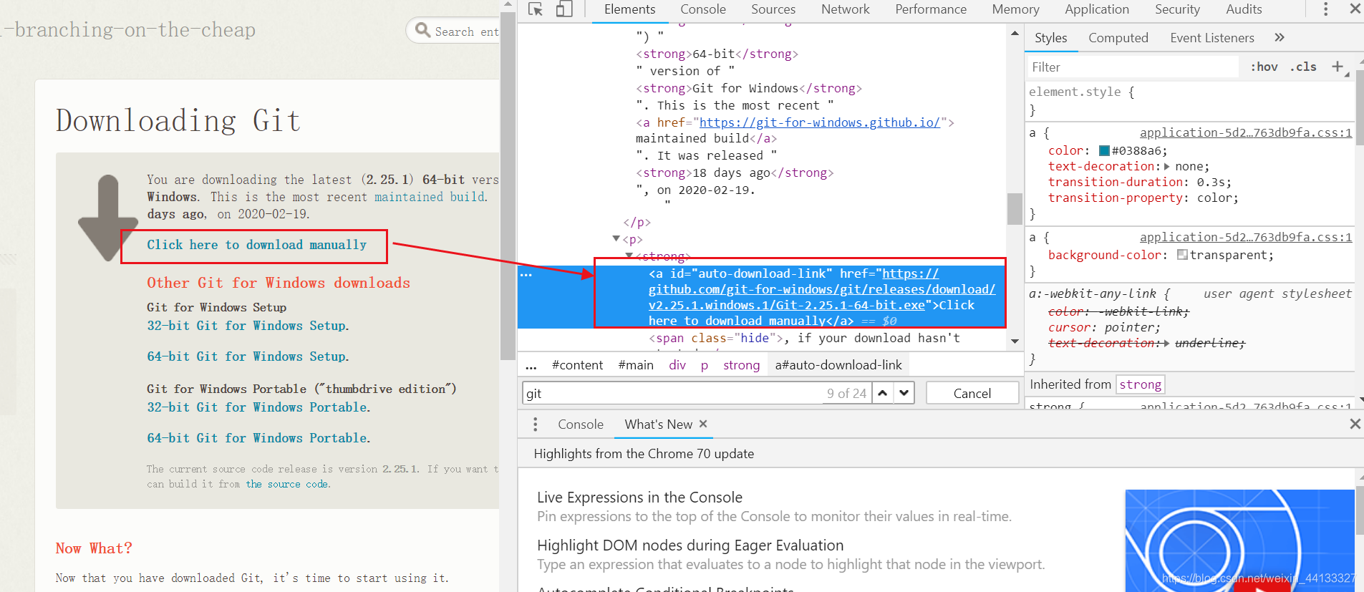Click the 'git' search input in Elements
This screenshot has height=592, width=1364.
tap(673, 393)
